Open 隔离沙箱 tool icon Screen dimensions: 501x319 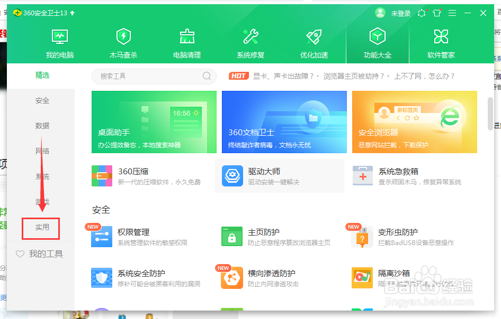coord(362,278)
